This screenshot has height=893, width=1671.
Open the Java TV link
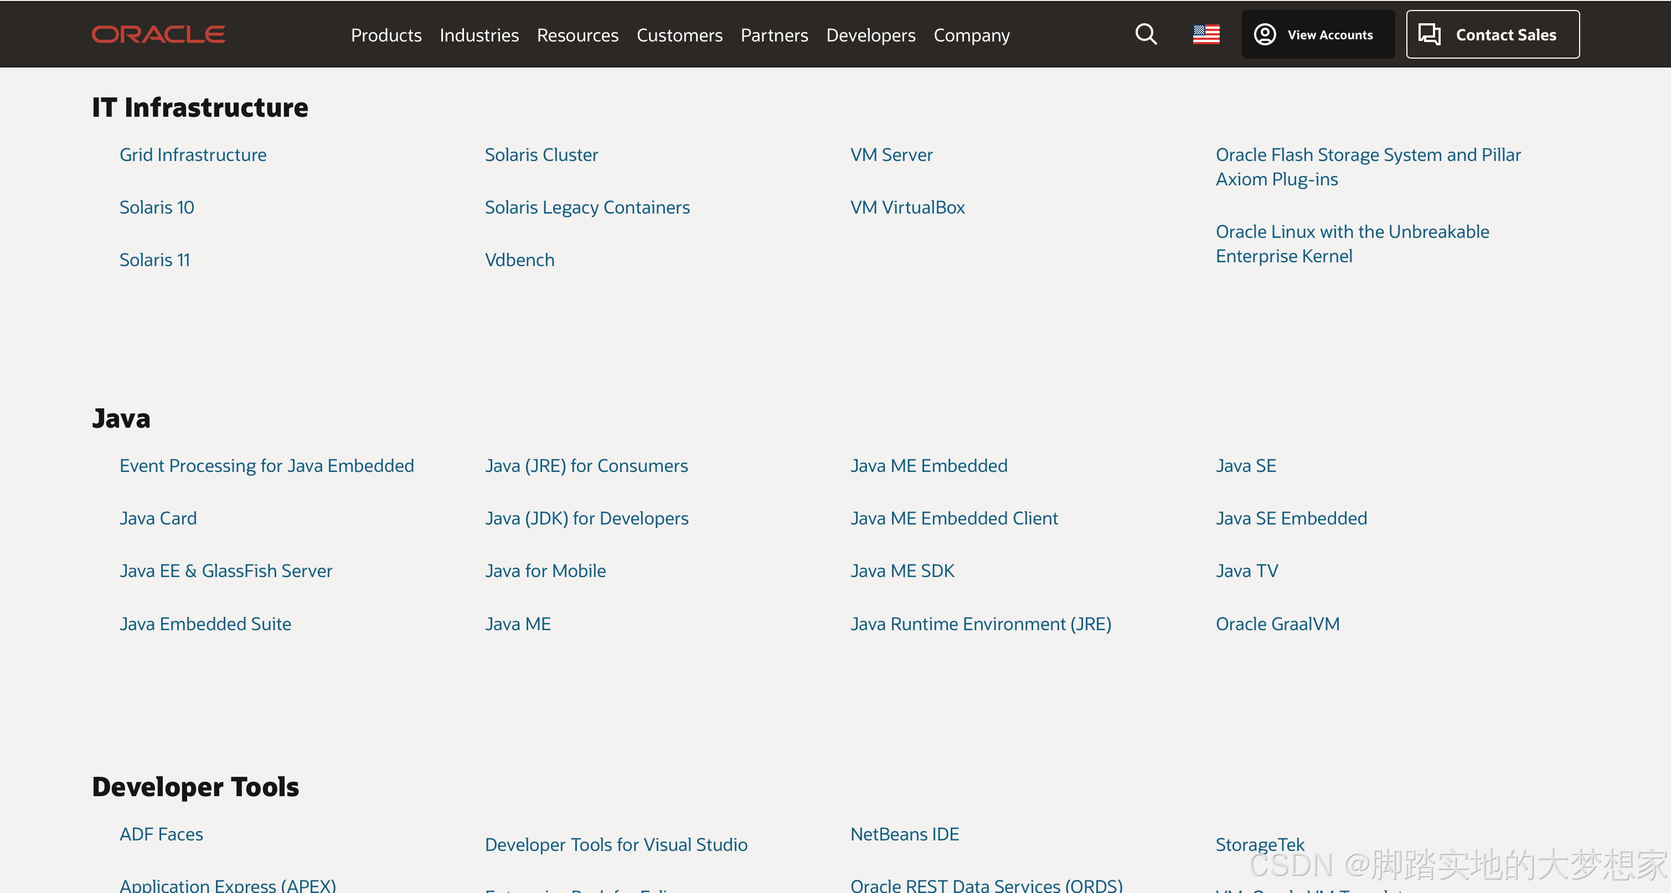[x=1246, y=571]
